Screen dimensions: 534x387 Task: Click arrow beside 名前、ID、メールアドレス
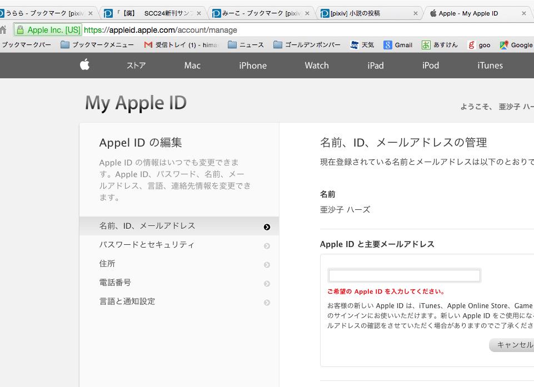267,227
